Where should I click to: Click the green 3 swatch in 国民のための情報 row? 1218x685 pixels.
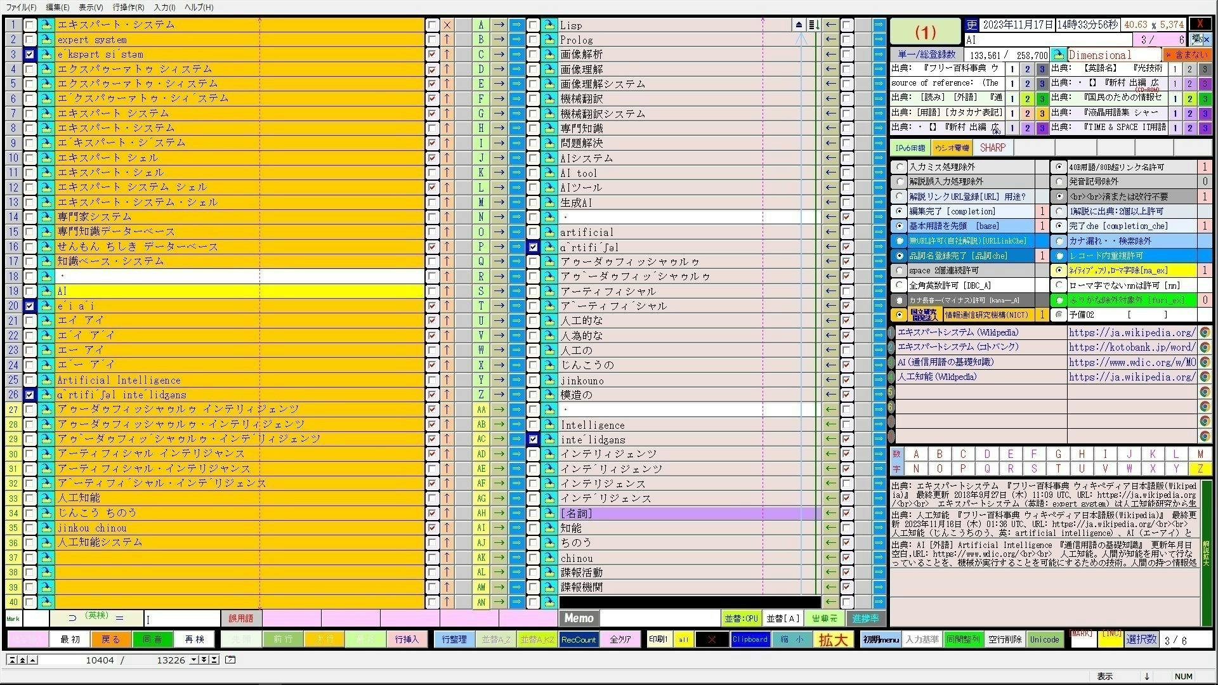(1205, 98)
